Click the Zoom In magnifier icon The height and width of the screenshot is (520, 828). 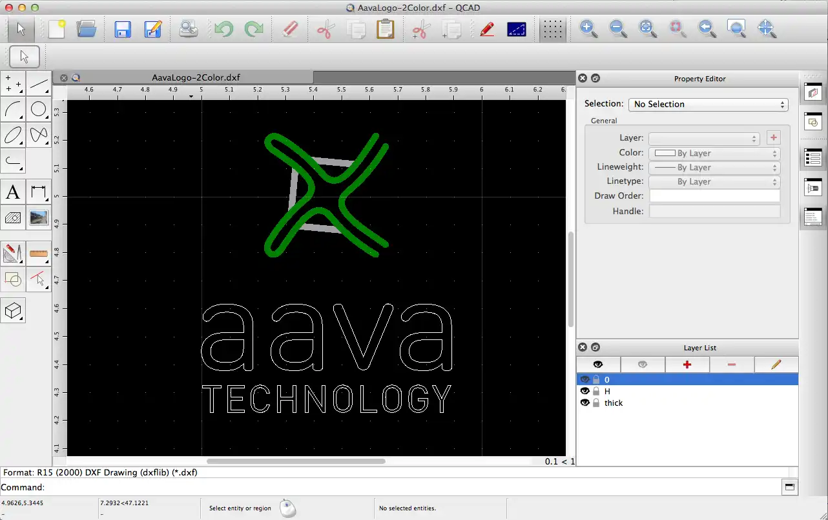click(588, 29)
